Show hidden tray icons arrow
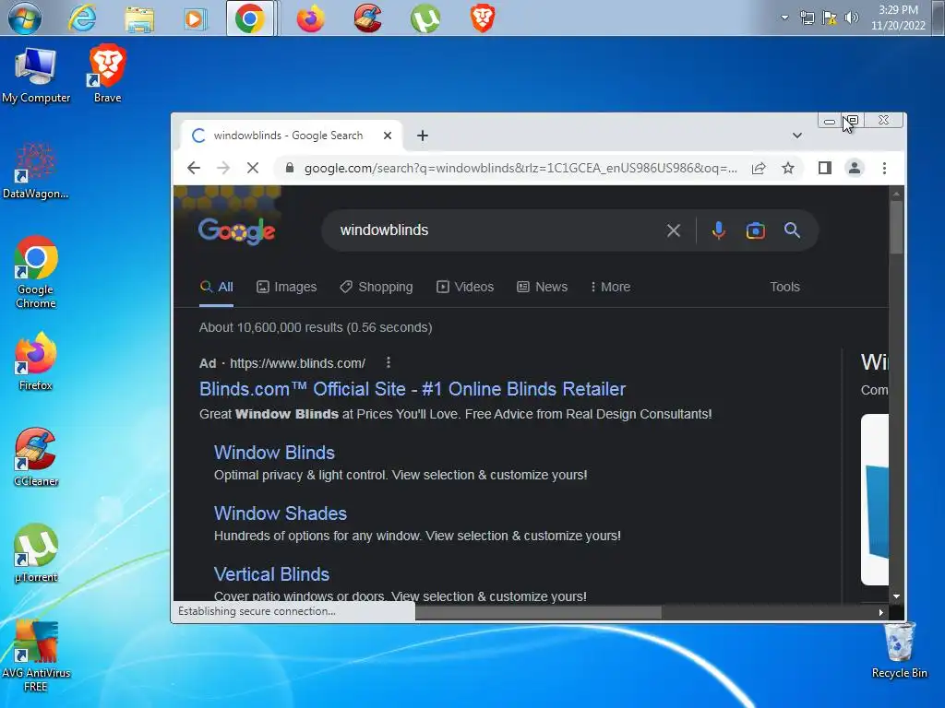 pos(784,18)
